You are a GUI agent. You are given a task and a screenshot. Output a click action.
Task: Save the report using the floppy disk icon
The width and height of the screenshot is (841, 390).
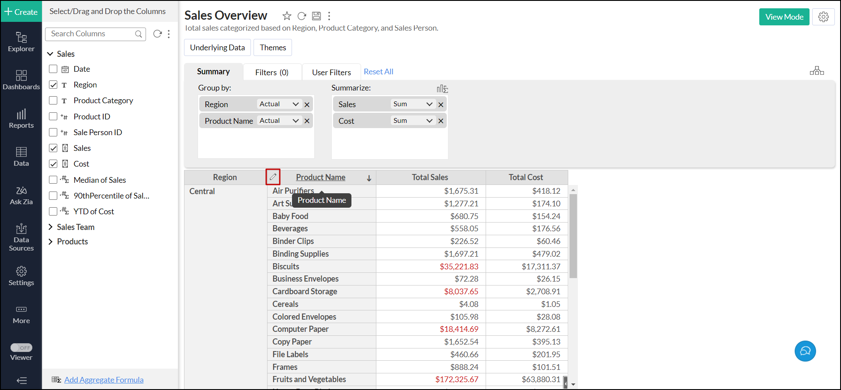[x=316, y=16]
